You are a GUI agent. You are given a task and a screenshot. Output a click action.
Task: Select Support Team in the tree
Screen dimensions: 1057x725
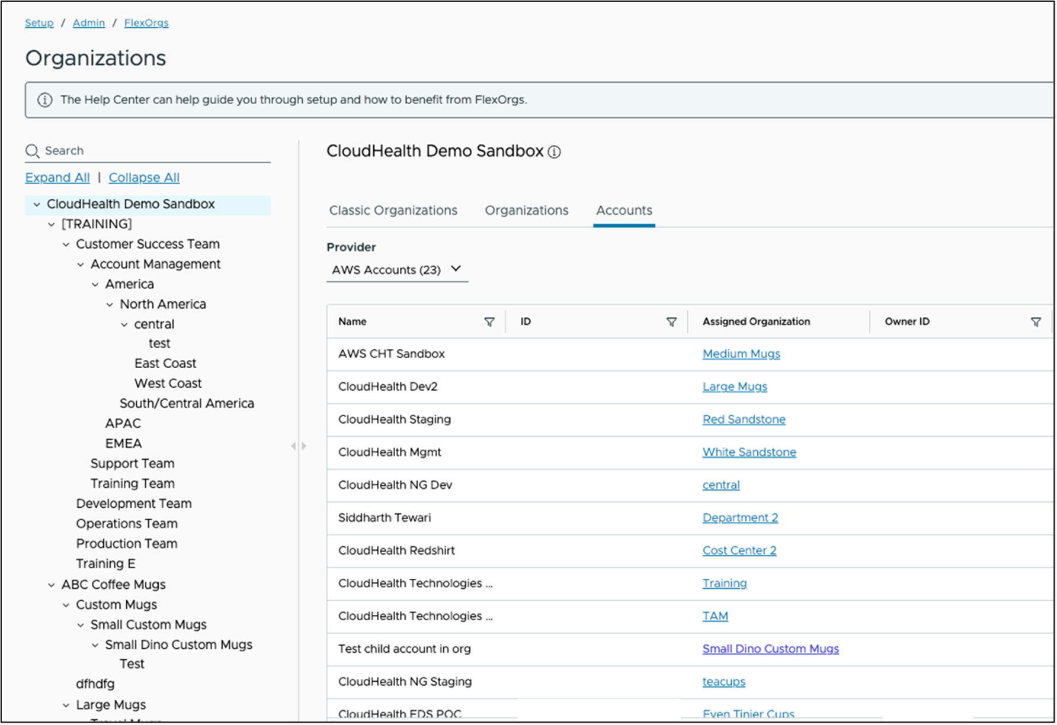tap(133, 465)
